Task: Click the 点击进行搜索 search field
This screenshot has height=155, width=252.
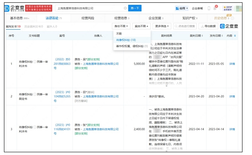Action: pyautogui.click(x=185, y=26)
